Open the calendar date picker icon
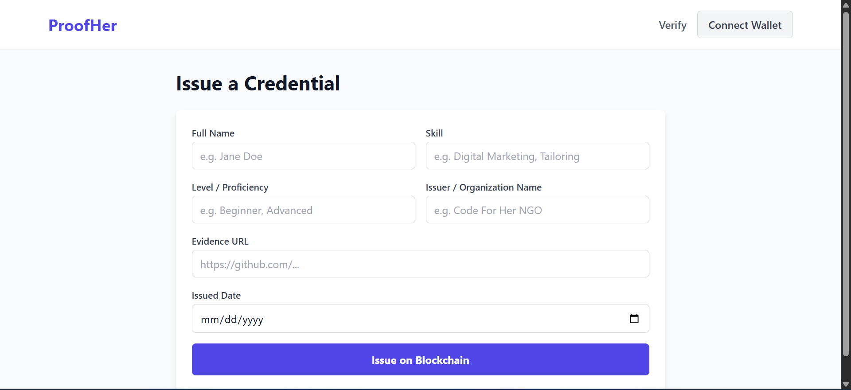 634,319
